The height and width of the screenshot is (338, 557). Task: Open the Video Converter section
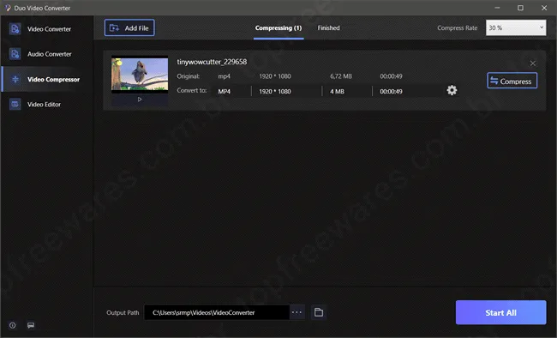[x=47, y=29]
